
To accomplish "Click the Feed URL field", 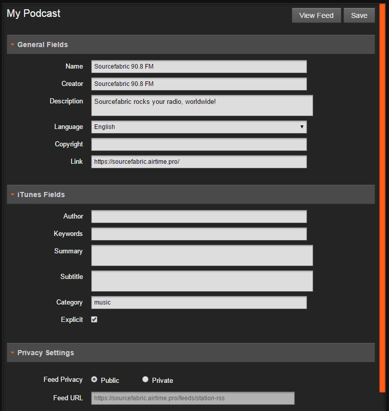I will point(192,398).
